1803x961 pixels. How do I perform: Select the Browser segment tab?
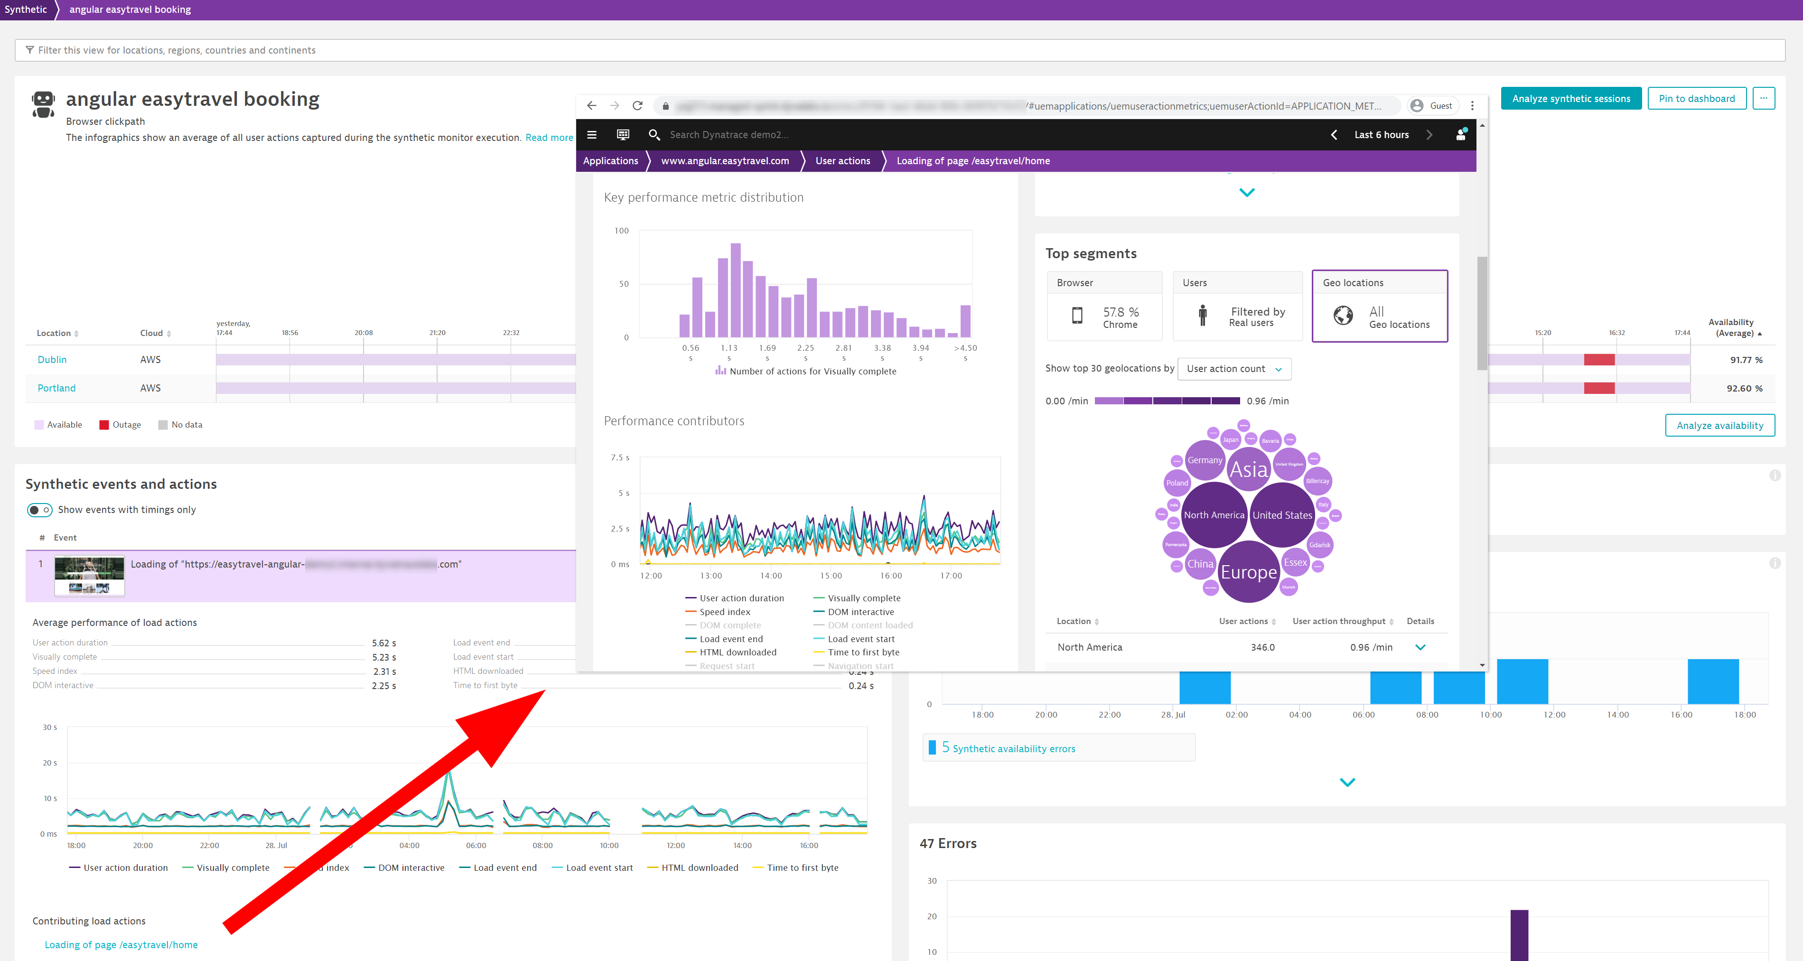tap(1104, 306)
